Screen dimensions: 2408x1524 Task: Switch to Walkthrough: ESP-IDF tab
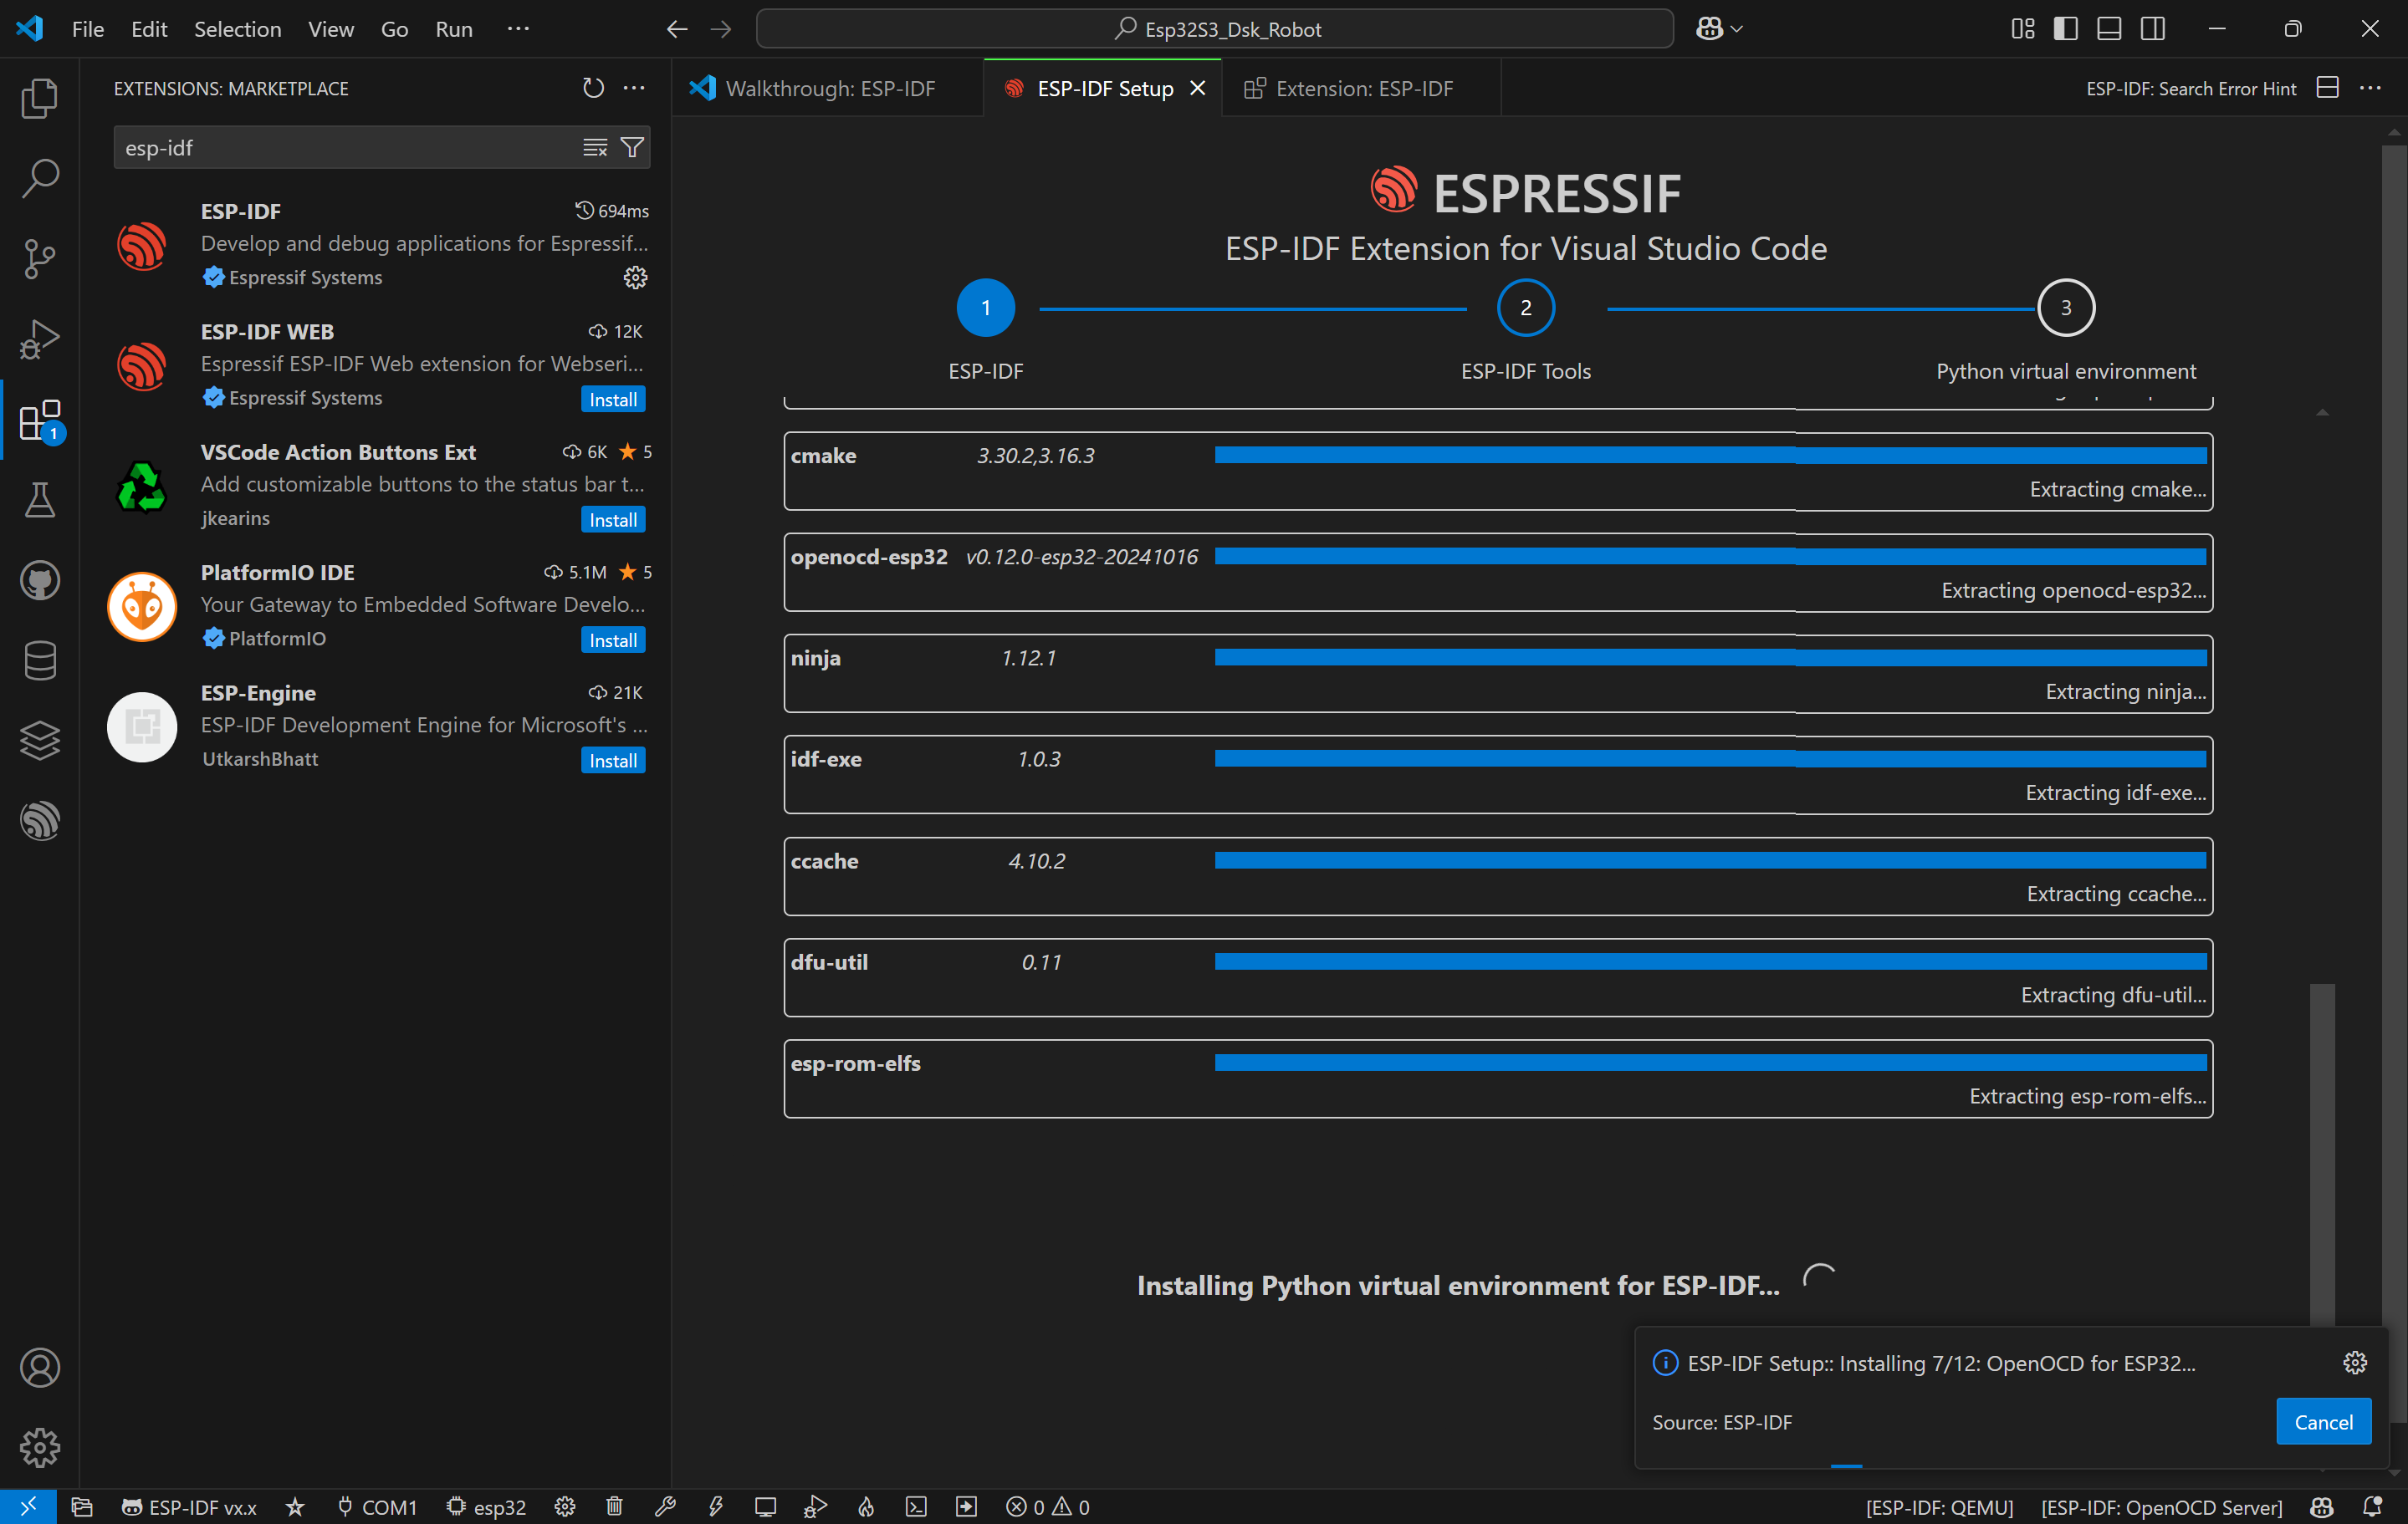(x=828, y=88)
